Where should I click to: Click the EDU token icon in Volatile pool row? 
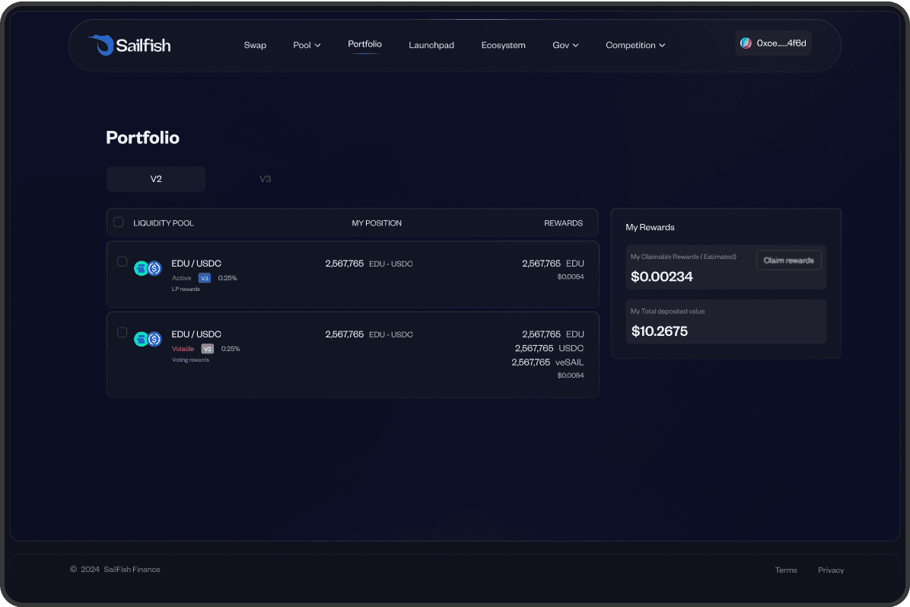click(x=141, y=339)
